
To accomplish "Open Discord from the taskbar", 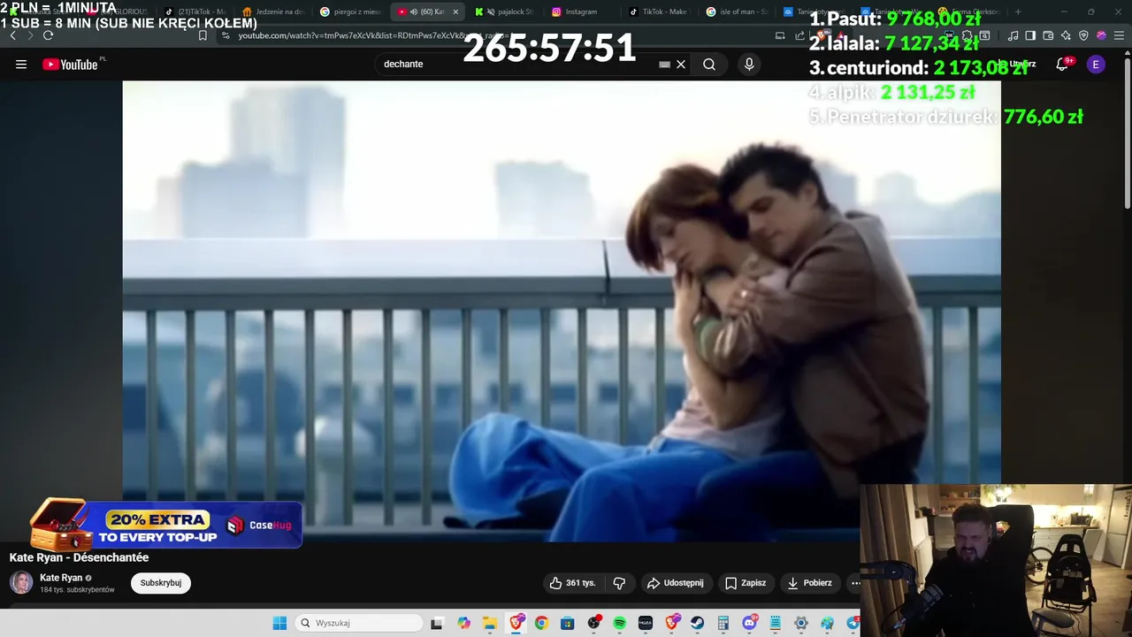I will click(749, 623).
